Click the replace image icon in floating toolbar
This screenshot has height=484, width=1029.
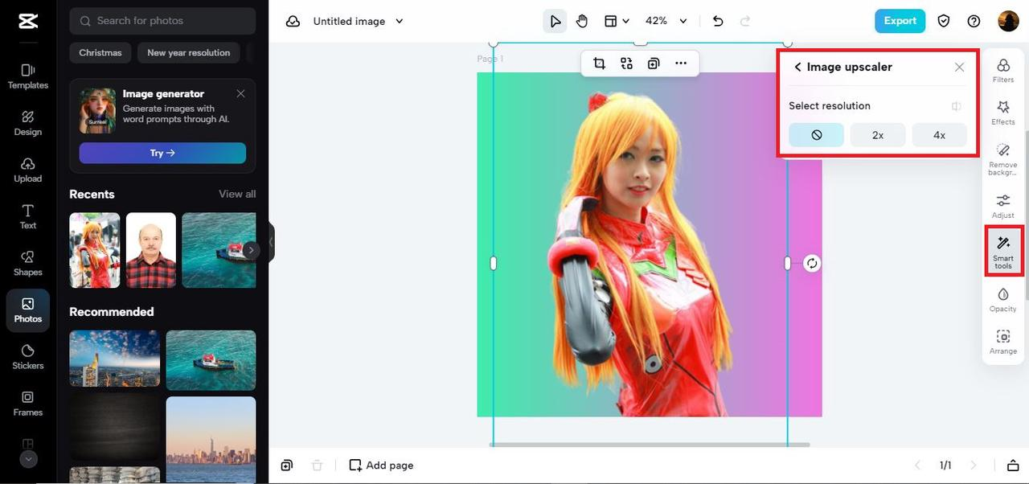coord(626,64)
